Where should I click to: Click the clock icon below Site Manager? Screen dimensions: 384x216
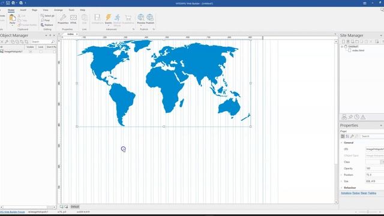click(357, 117)
